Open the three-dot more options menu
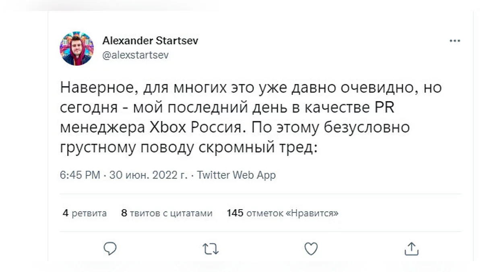This screenshot has height=272, width=483. [454, 41]
